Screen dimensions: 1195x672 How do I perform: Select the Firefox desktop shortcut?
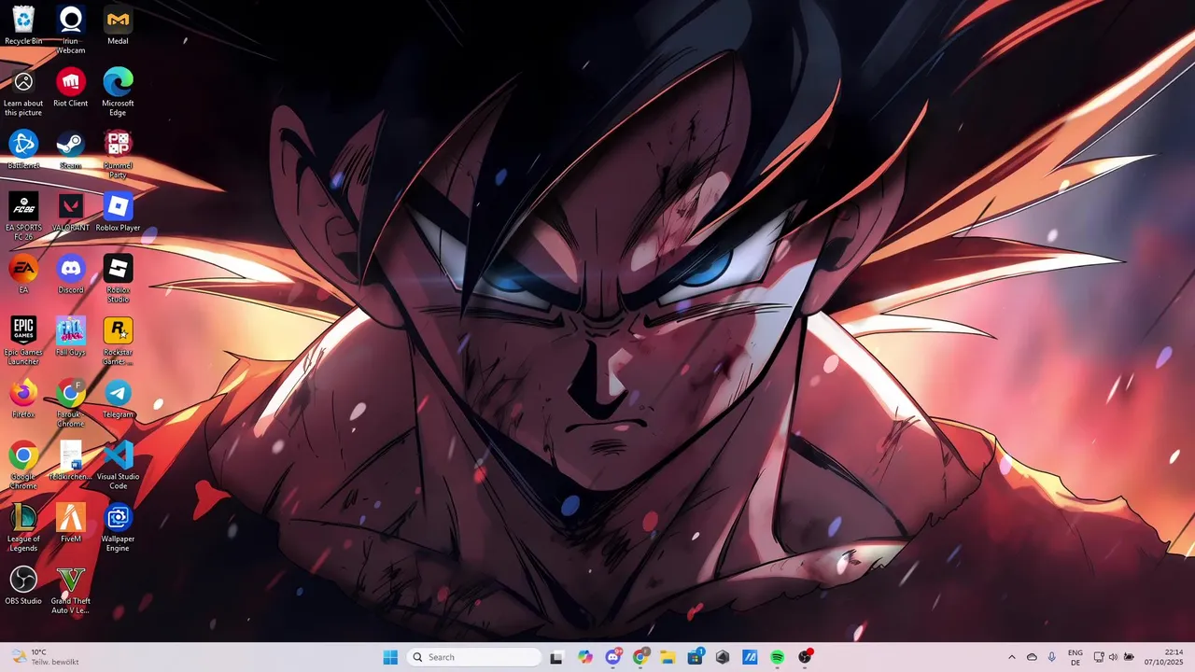(x=23, y=399)
